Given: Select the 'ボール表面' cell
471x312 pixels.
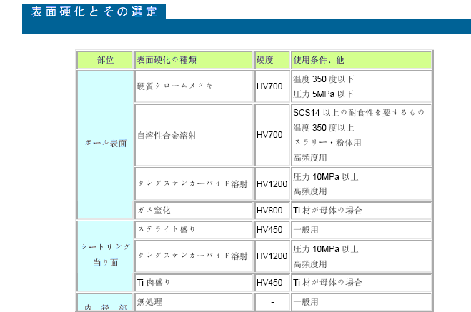Looking at the screenshot, I should [105, 145].
